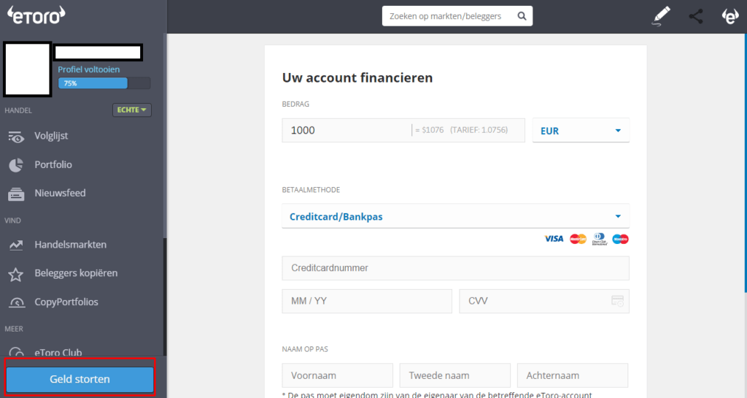The width and height of the screenshot is (747, 398).
Task: Open the eToro bull icon at top right
Action: pyautogui.click(x=729, y=16)
